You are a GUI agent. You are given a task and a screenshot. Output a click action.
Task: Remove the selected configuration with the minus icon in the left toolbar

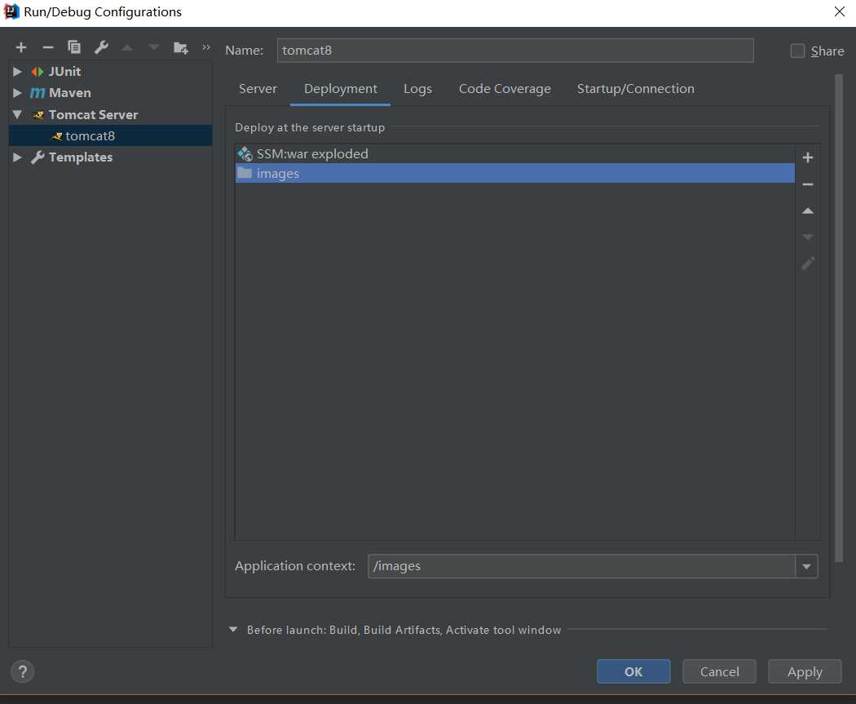[48, 47]
